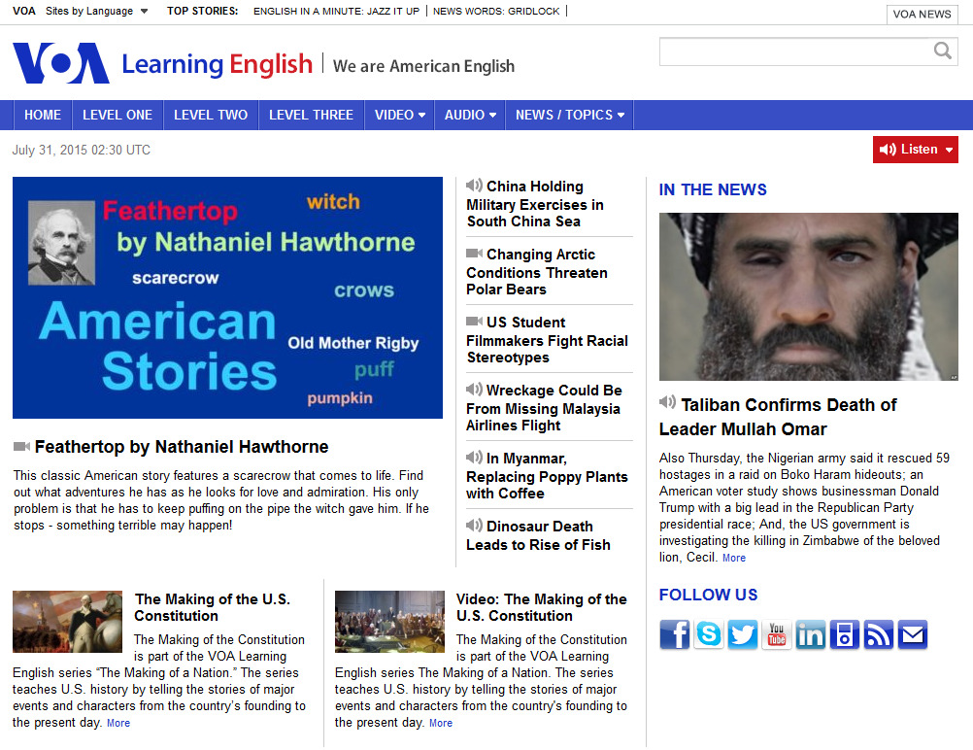
Task: Click the search magnifier icon
Action: tap(943, 51)
